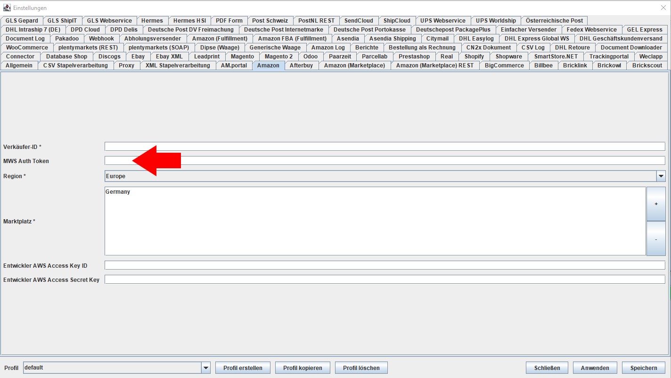Click Profil löschen button
671x378 pixels.
pyautogui.click(x=361, y=368)
